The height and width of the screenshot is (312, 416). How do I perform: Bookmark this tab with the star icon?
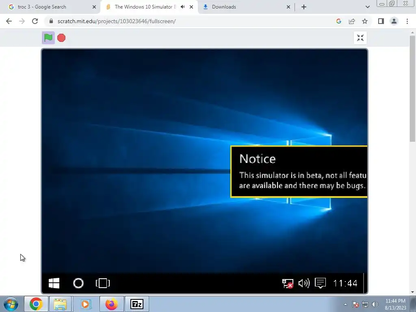coord(365,21)
